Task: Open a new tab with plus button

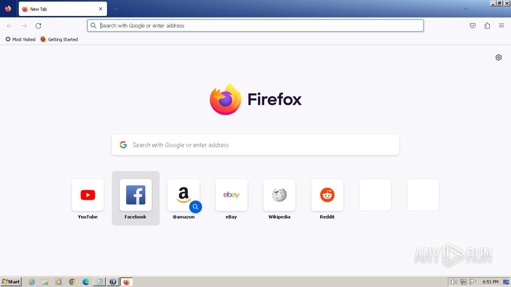Action: click(115, 9)
